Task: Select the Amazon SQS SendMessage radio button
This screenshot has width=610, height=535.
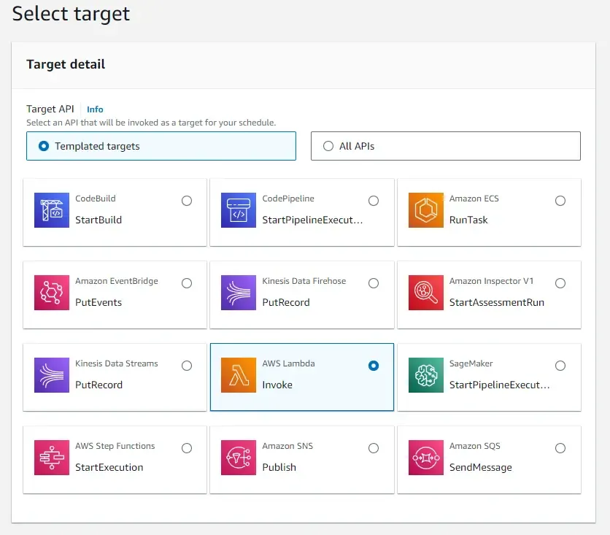Action: [560, 447]
